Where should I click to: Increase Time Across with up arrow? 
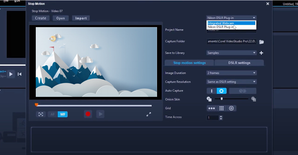(x=221, y=116)
